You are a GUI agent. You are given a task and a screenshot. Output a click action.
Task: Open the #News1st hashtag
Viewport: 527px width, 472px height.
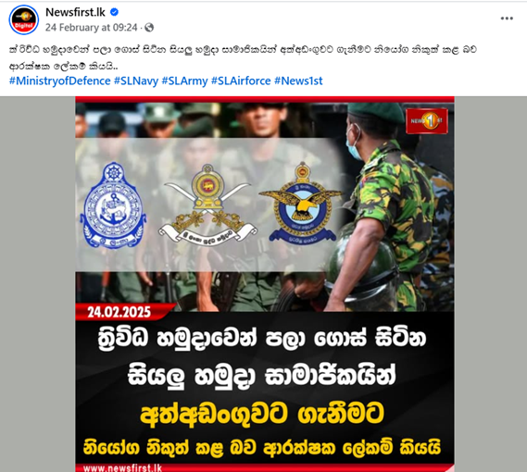coord(298,81)
